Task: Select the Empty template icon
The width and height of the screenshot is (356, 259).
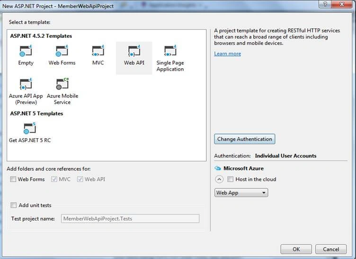Action: tap(26, 51)
